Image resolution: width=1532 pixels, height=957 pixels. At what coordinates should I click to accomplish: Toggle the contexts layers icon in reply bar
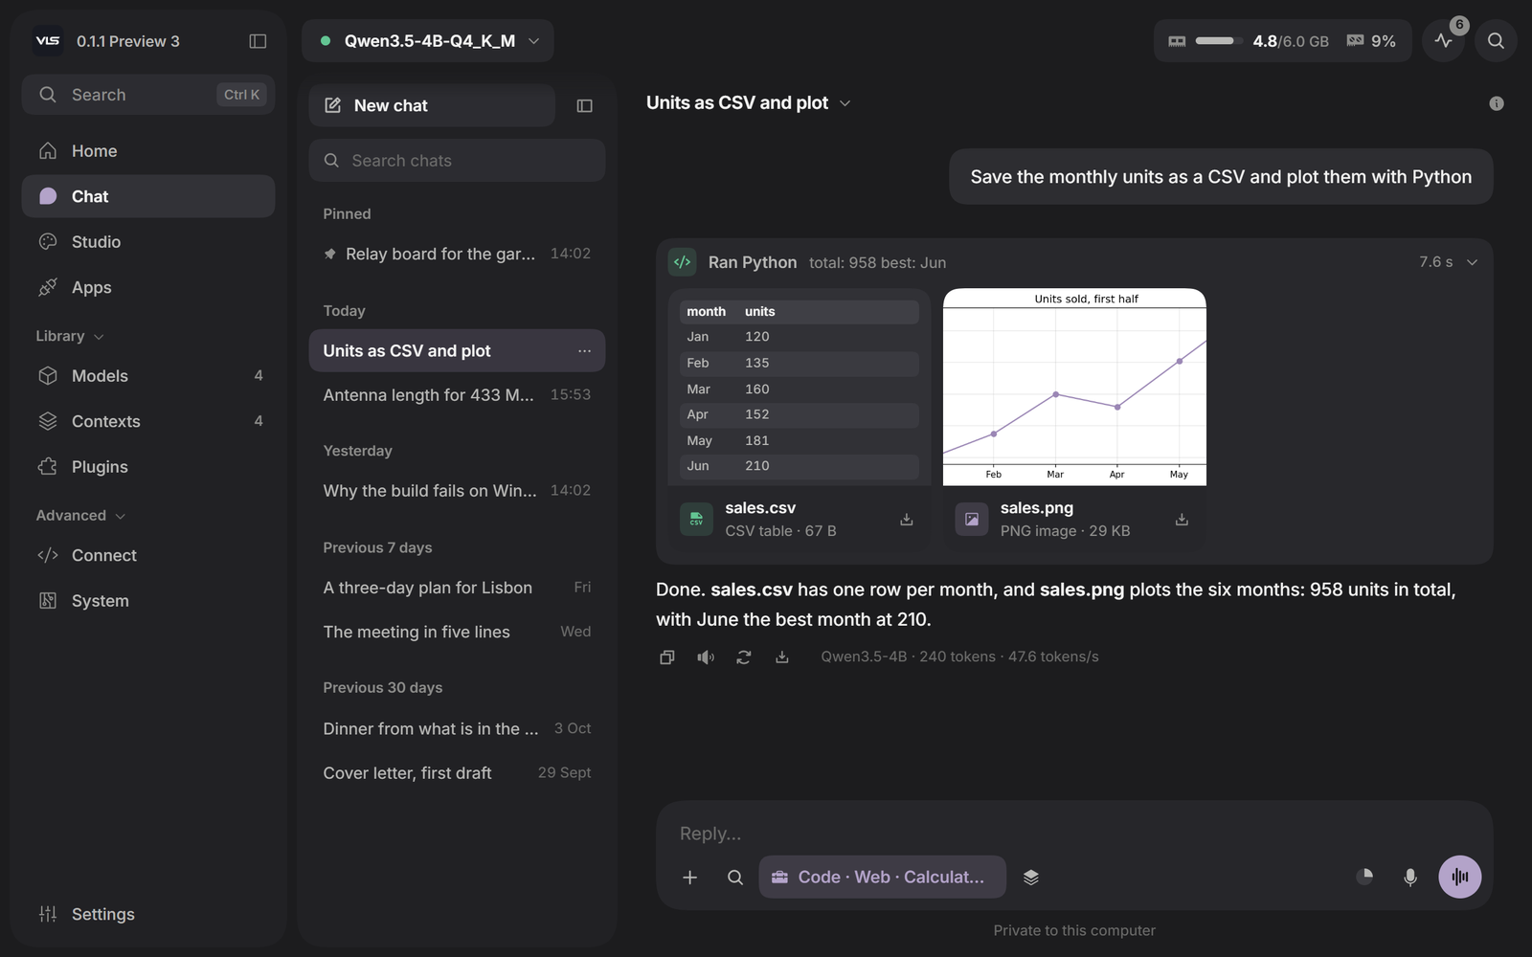pyautogui.click(x=1031, y=877)
